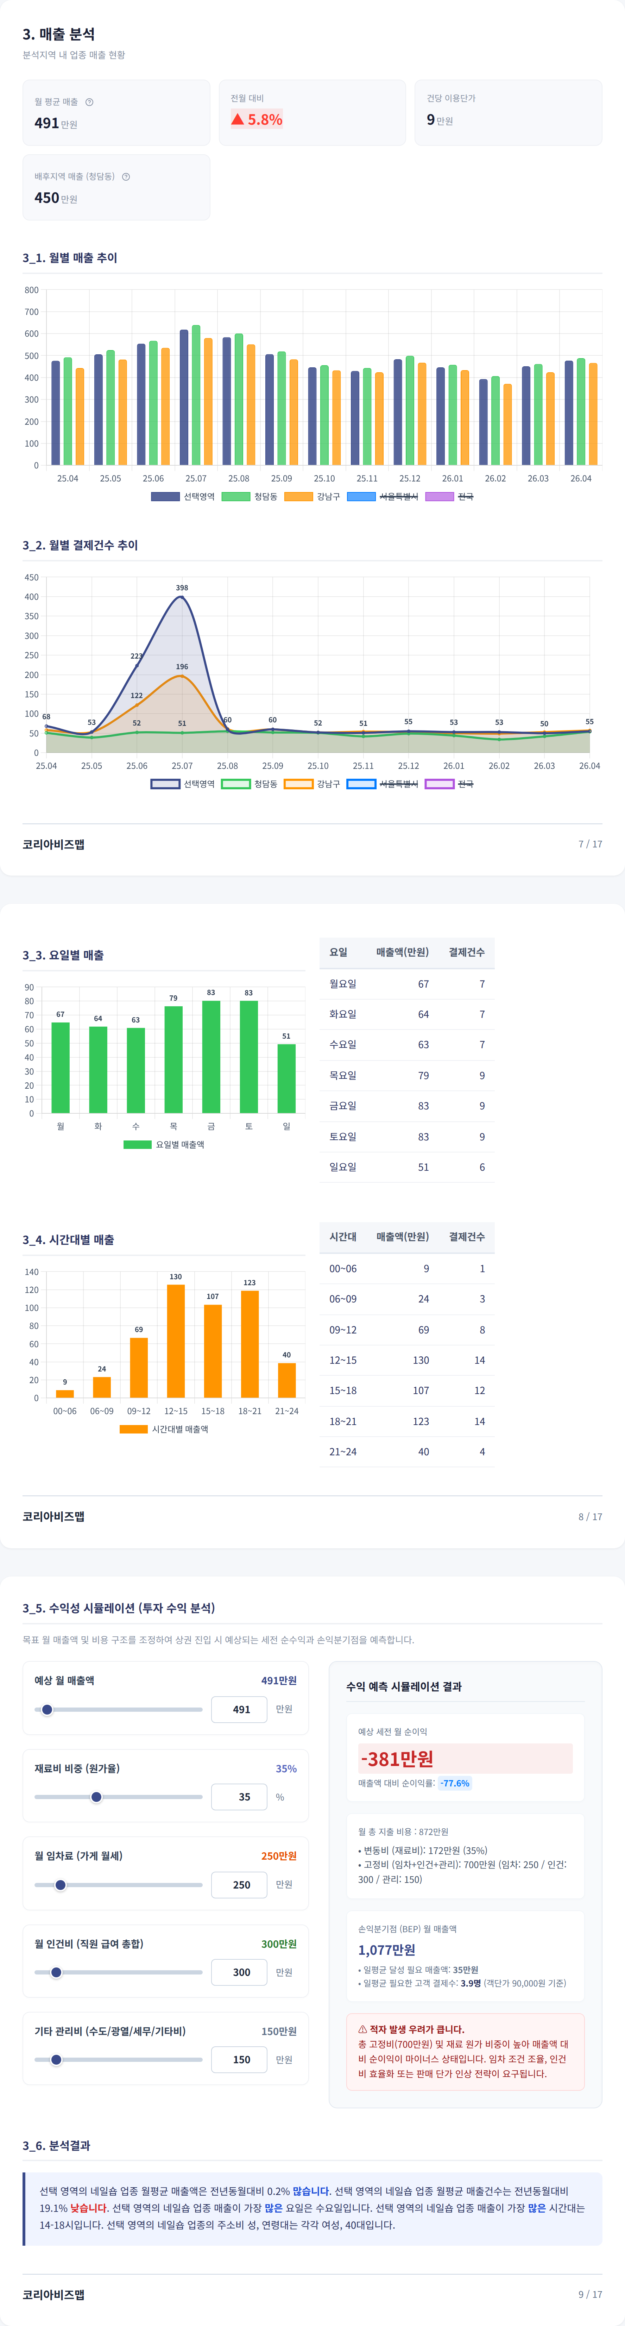Click 00~06 row in 시간대별 매출 table
625x2326 pixels.
pos(407,1269)
